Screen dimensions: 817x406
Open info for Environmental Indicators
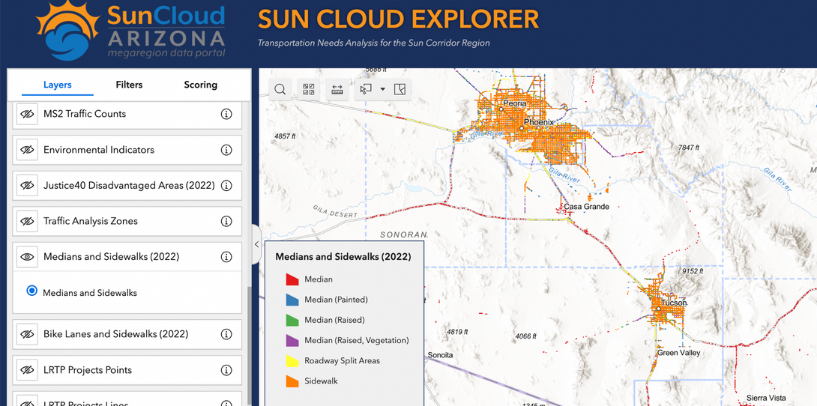(x=226, y=149)
